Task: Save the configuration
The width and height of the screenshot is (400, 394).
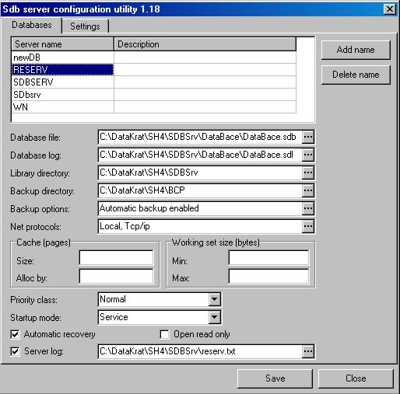Action: point(275,378)
